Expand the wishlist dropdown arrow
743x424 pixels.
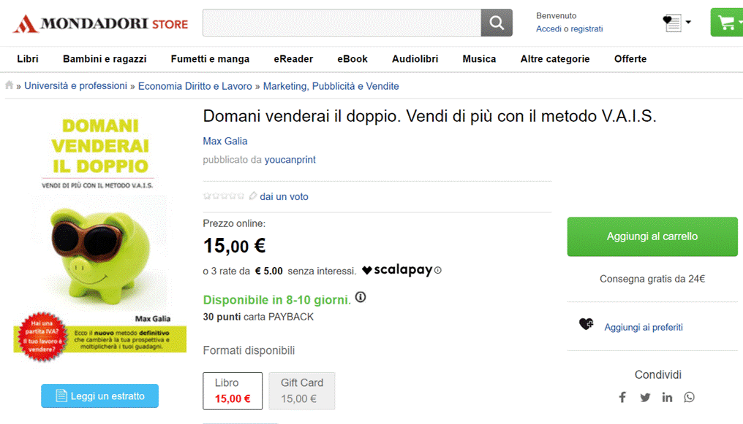[688, 23]
